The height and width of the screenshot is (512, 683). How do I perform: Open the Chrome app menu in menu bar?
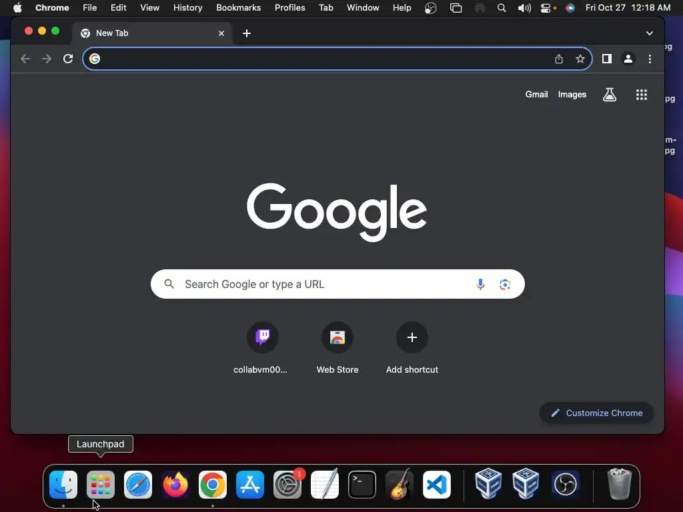pyautogui.click(x=52, y=7)
